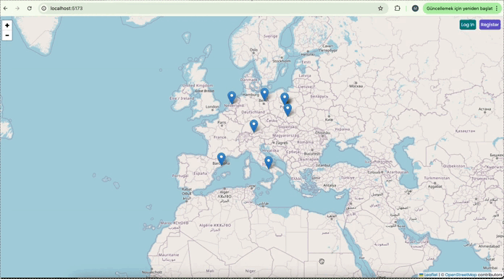Click the España country label
The image size is (504, 279).
pos(201,173)
